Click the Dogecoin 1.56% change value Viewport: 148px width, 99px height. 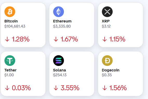pyautogui.click(x=118, y=88)
